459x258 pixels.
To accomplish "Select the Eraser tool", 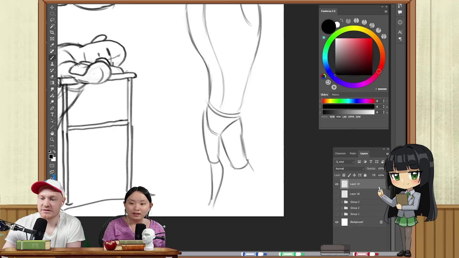I will pos(52,77).
